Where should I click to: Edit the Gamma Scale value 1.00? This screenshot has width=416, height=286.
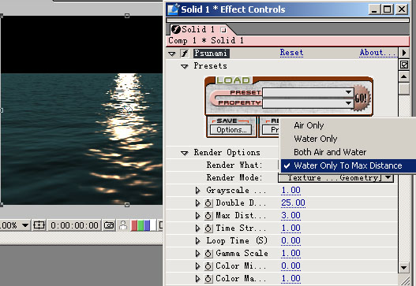pos(290,254)
